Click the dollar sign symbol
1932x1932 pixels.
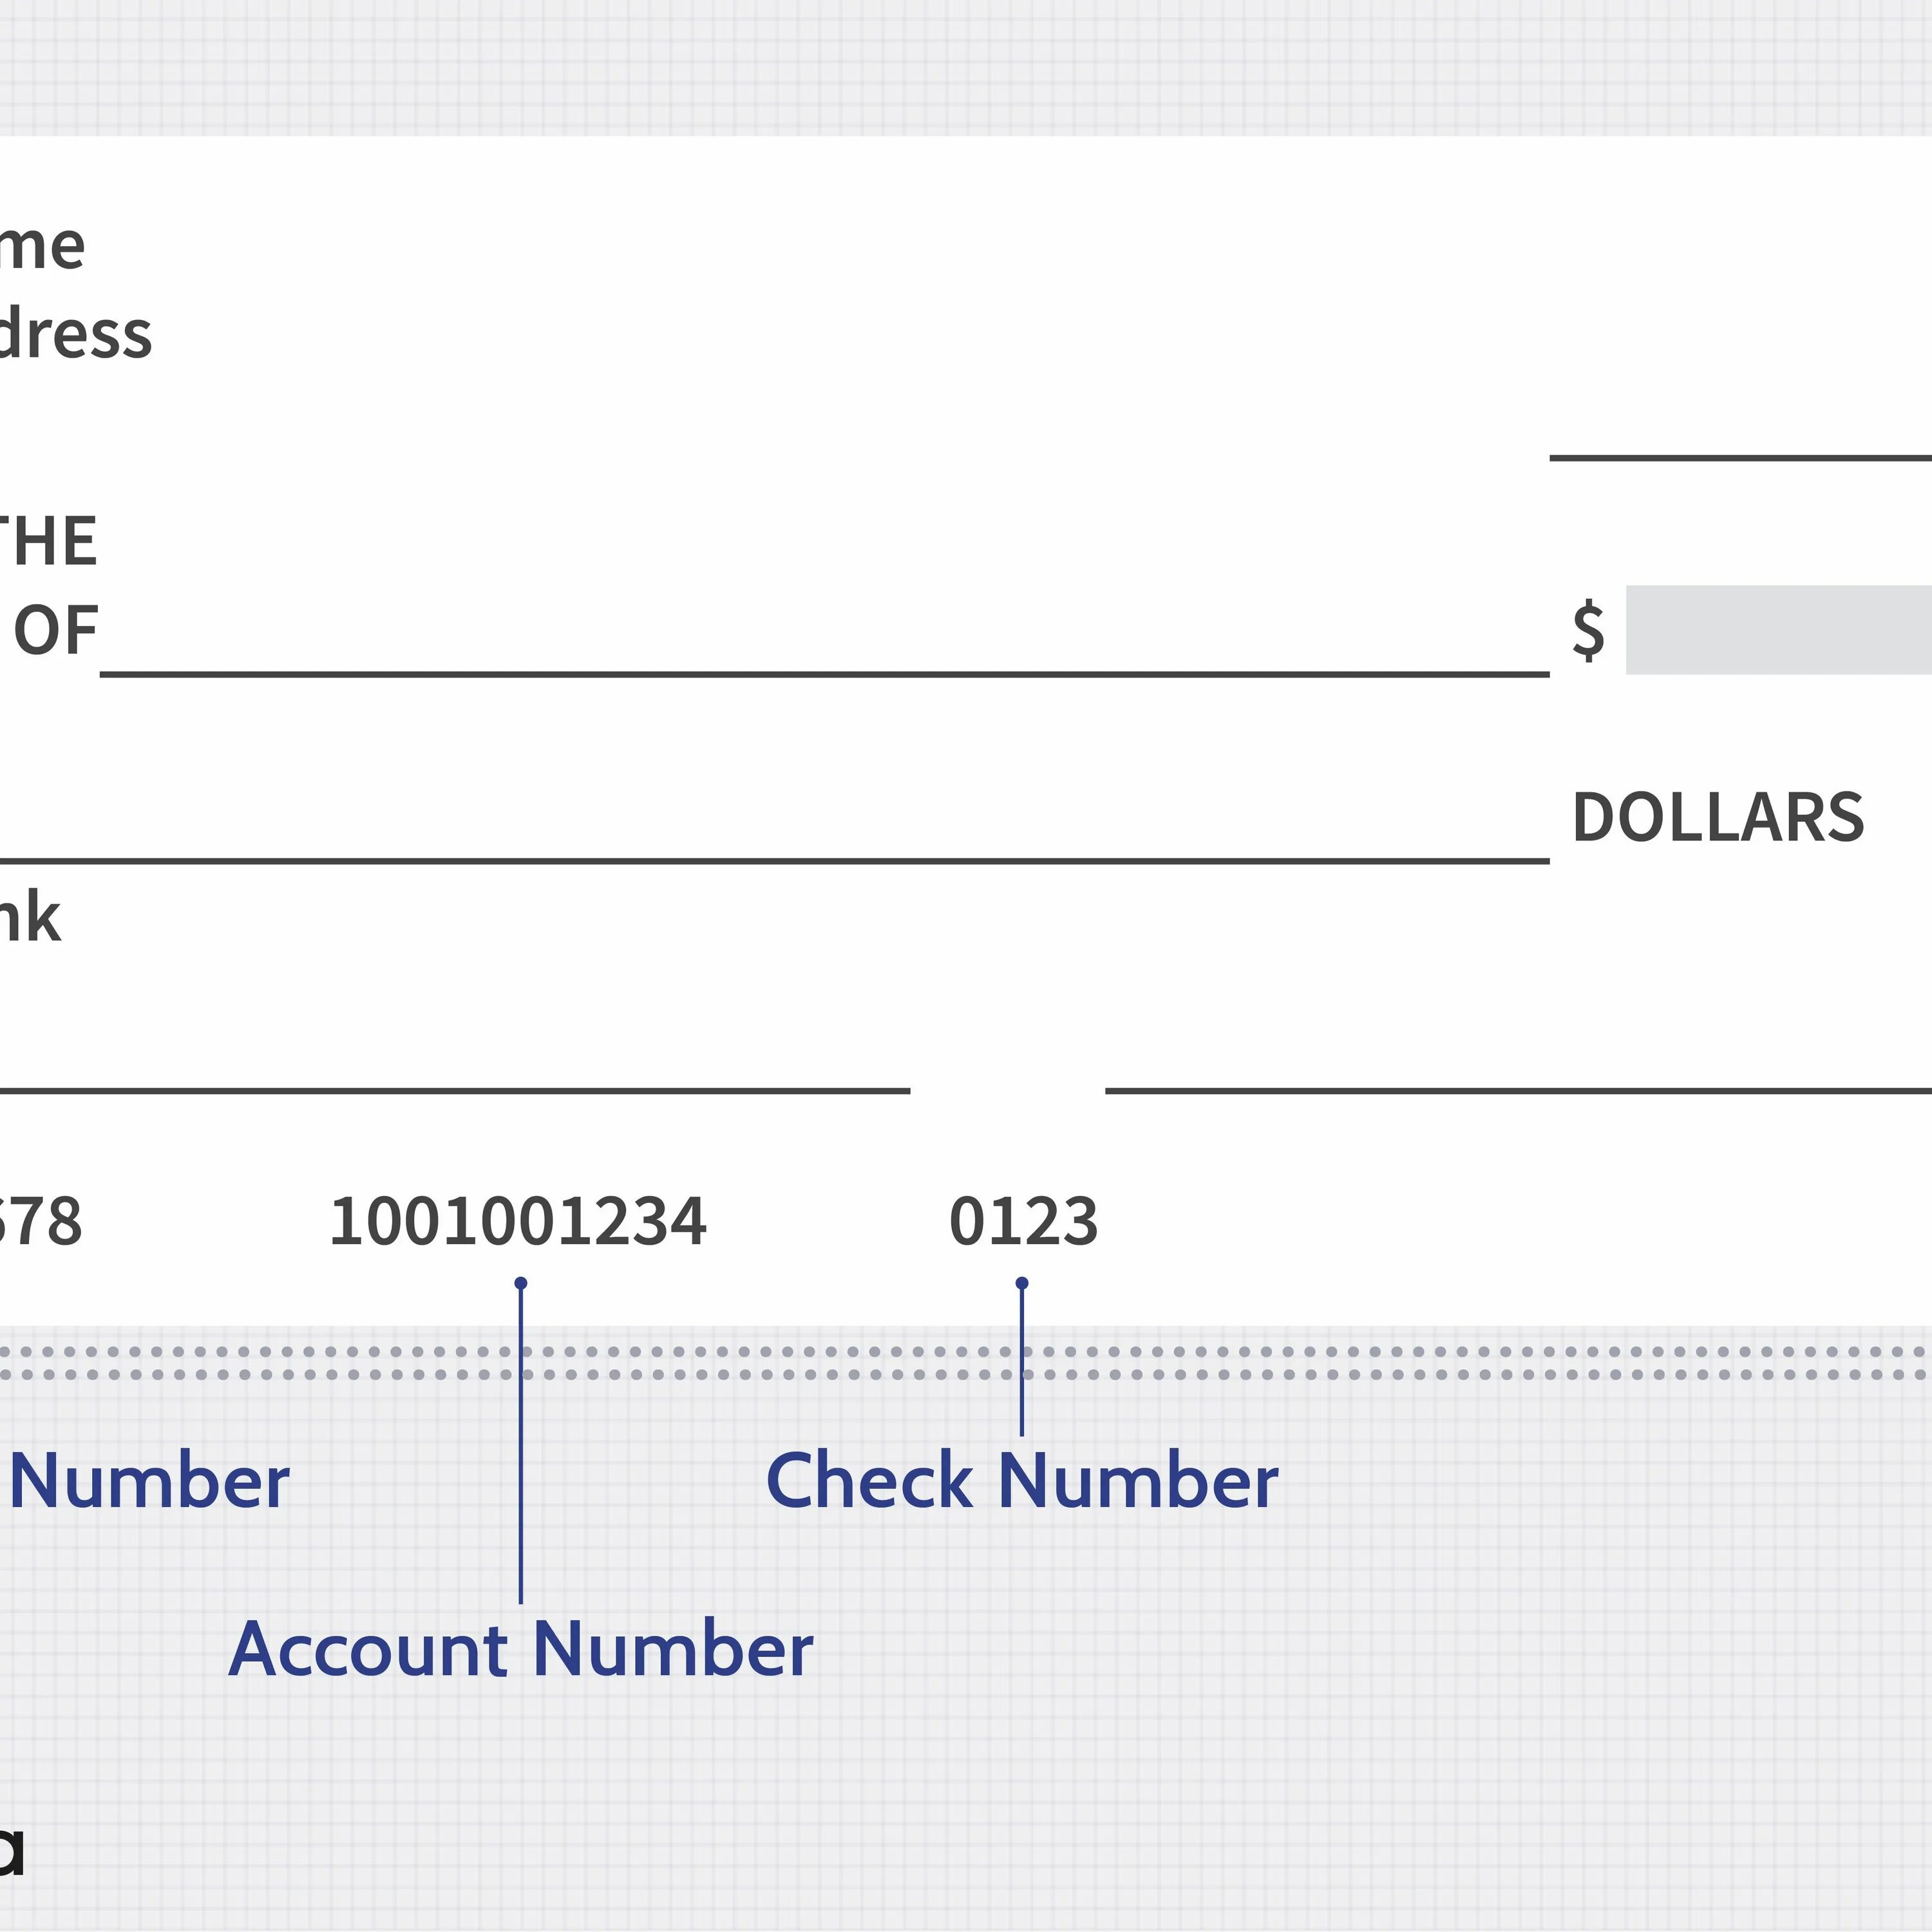[1588, 631]
